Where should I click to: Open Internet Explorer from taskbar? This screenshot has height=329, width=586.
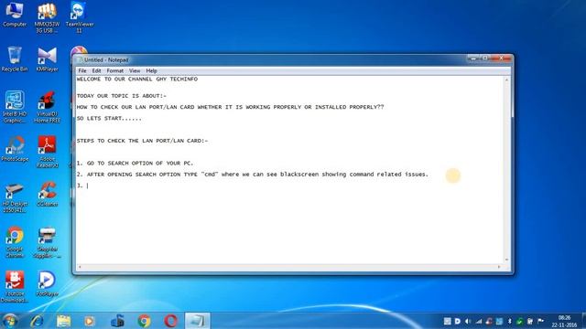(x=37, y=321)
